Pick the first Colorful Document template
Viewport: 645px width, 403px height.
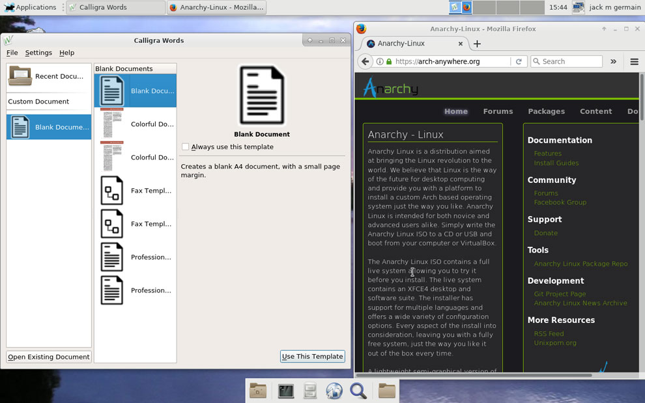click(x=136, y=124)
